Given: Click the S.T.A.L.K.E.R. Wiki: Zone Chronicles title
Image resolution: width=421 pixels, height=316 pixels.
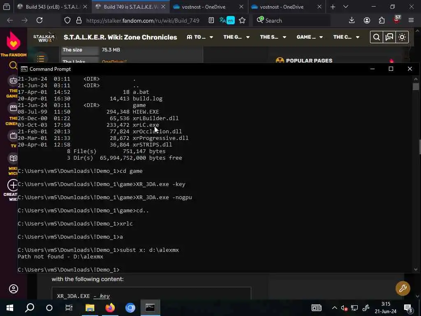Looking at the screenshot, I should [x=120, y=37].
